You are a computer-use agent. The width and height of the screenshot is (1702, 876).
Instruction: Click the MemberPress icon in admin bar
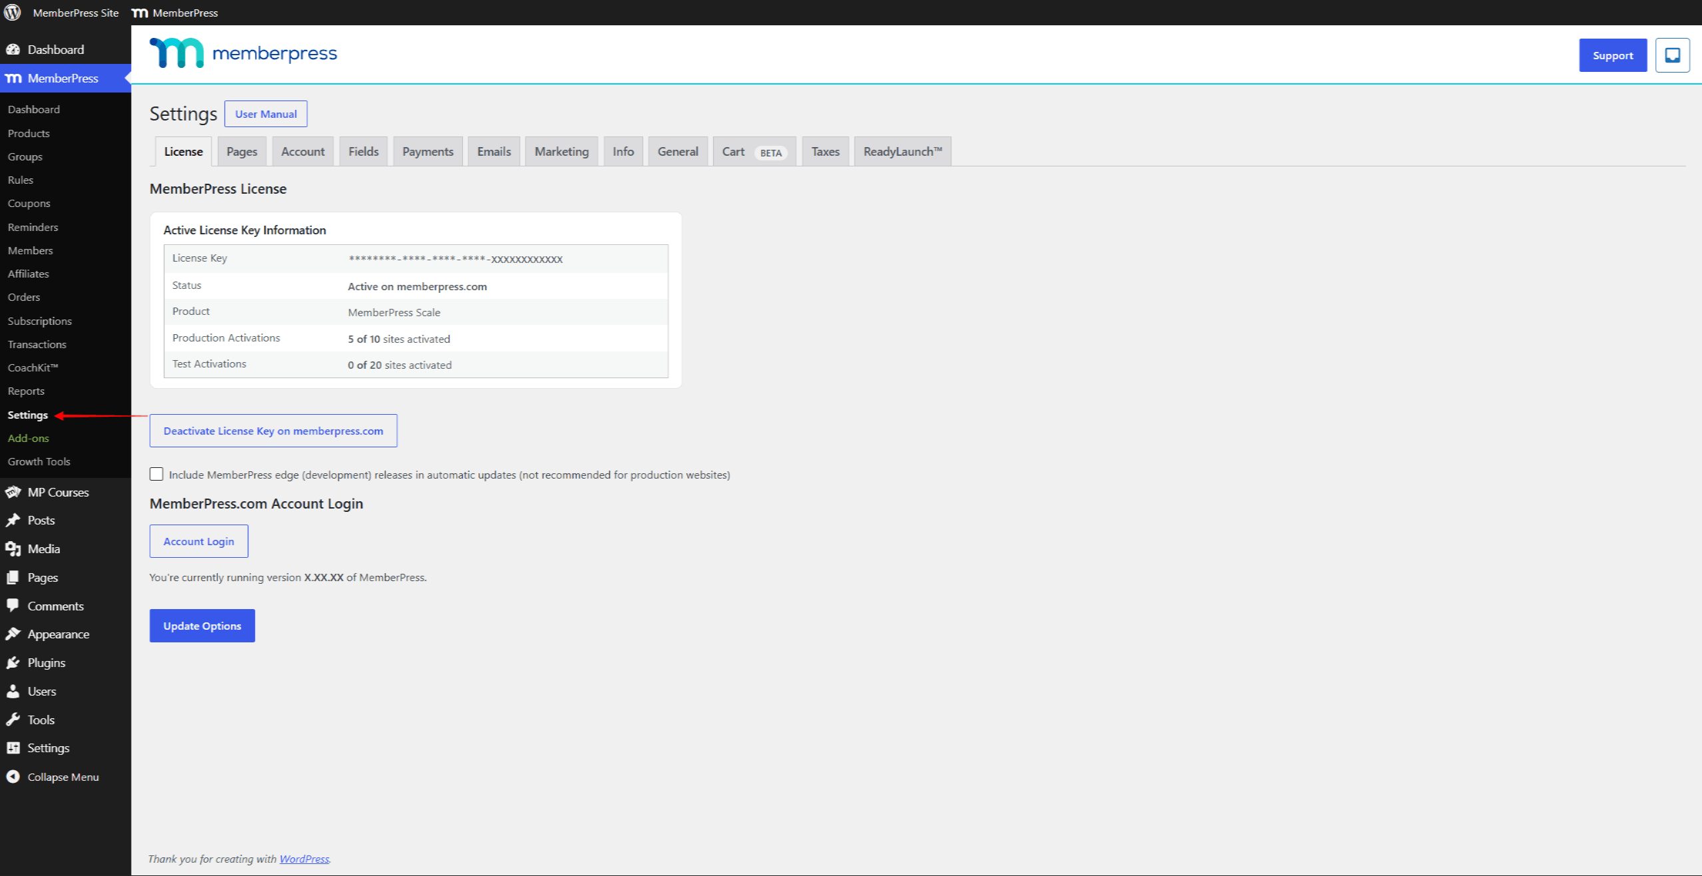tap(140, 13)
